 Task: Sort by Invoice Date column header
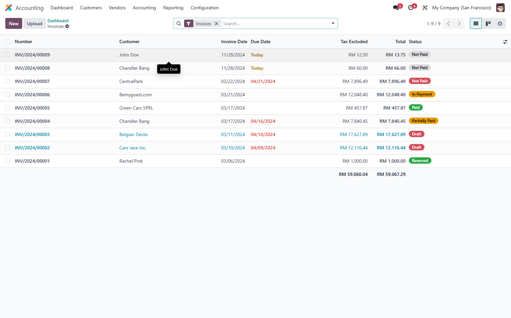point(234,41)
